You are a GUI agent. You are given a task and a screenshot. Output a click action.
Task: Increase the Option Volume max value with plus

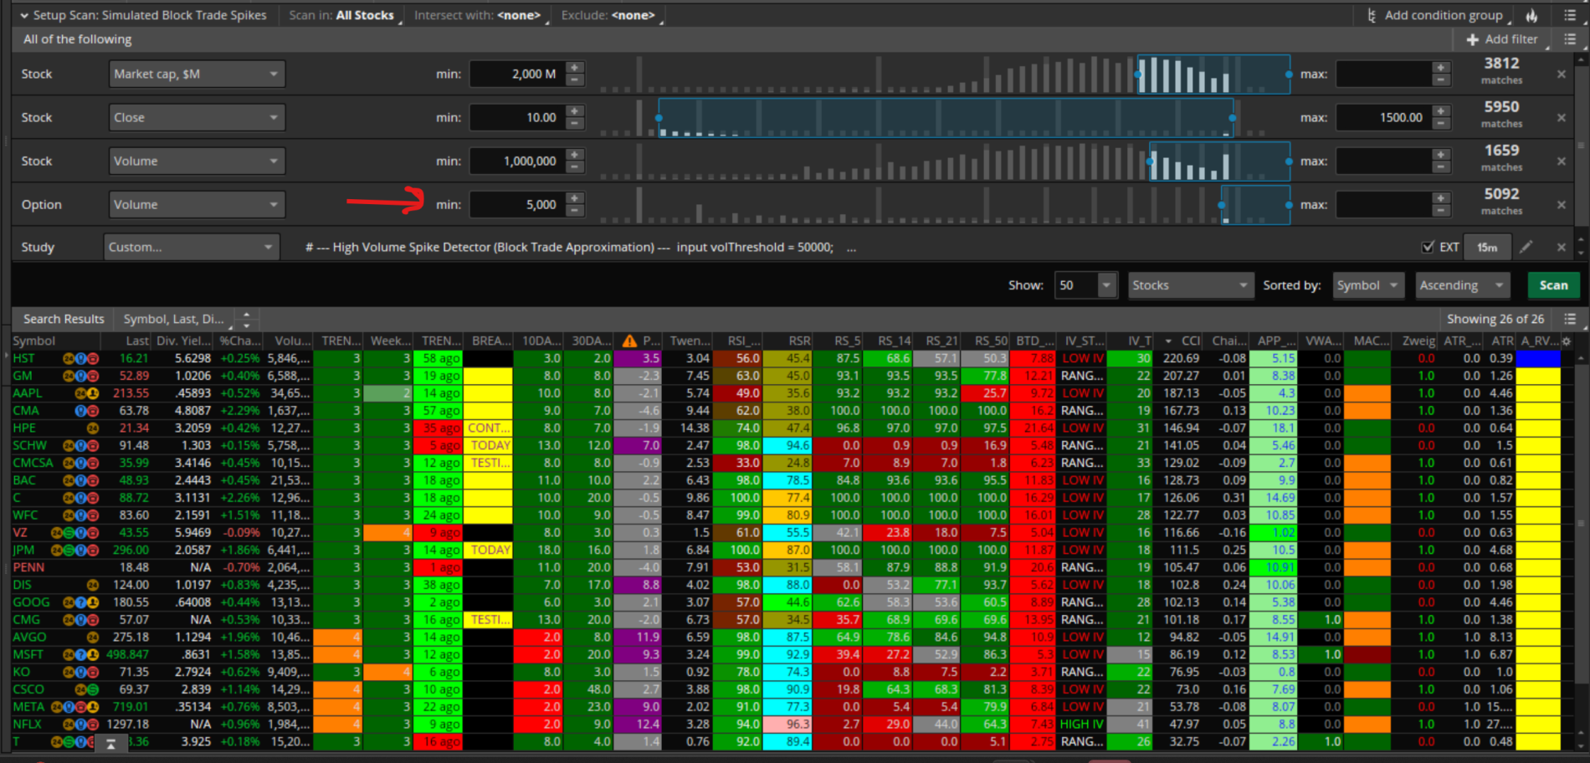tap(1441, 198)
